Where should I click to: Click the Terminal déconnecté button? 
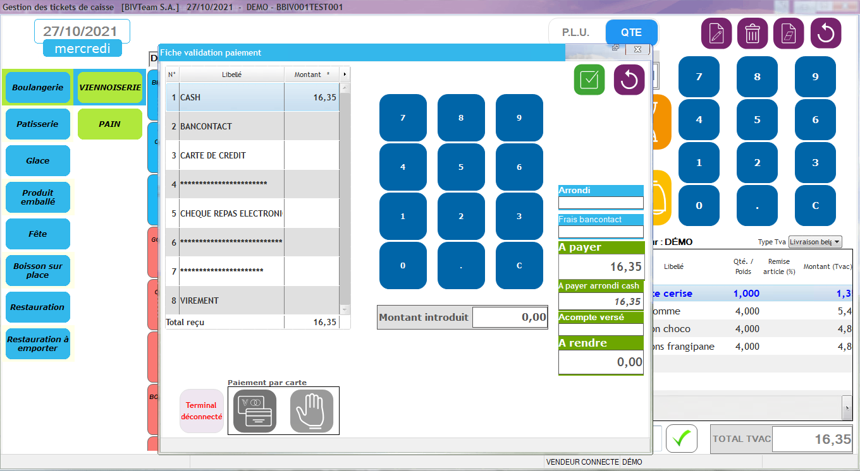pyautogui.click(x=202, y=411)
